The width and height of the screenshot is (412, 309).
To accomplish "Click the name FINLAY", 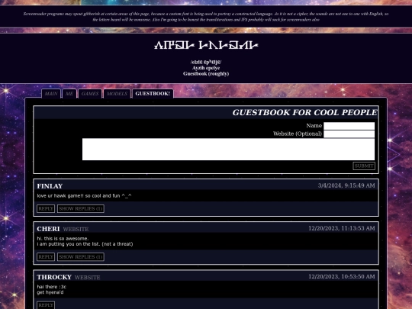I will pyautogui.click(x=50, y=186).
